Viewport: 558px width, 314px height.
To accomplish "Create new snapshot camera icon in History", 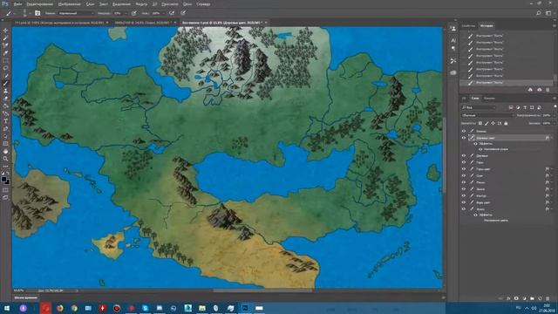I will pos(540,90).
